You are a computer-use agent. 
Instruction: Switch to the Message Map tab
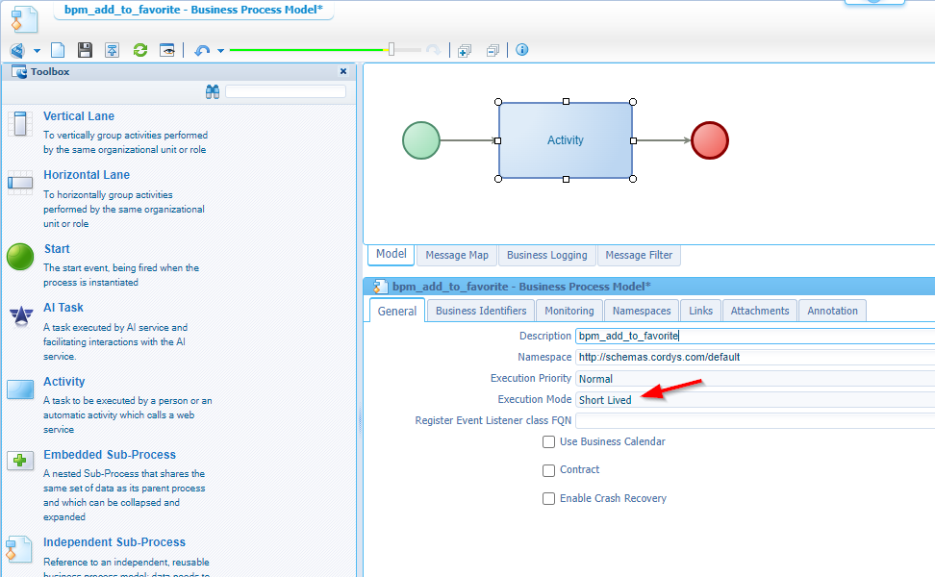coord(457,255)
